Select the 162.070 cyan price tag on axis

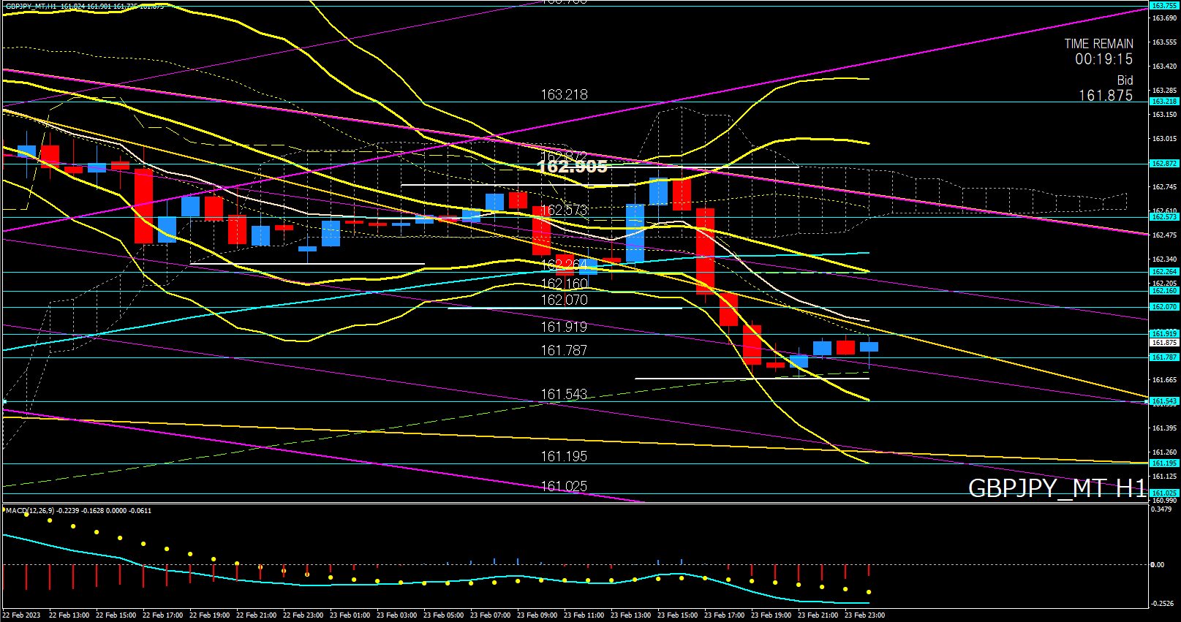[x=1164, y=307]
